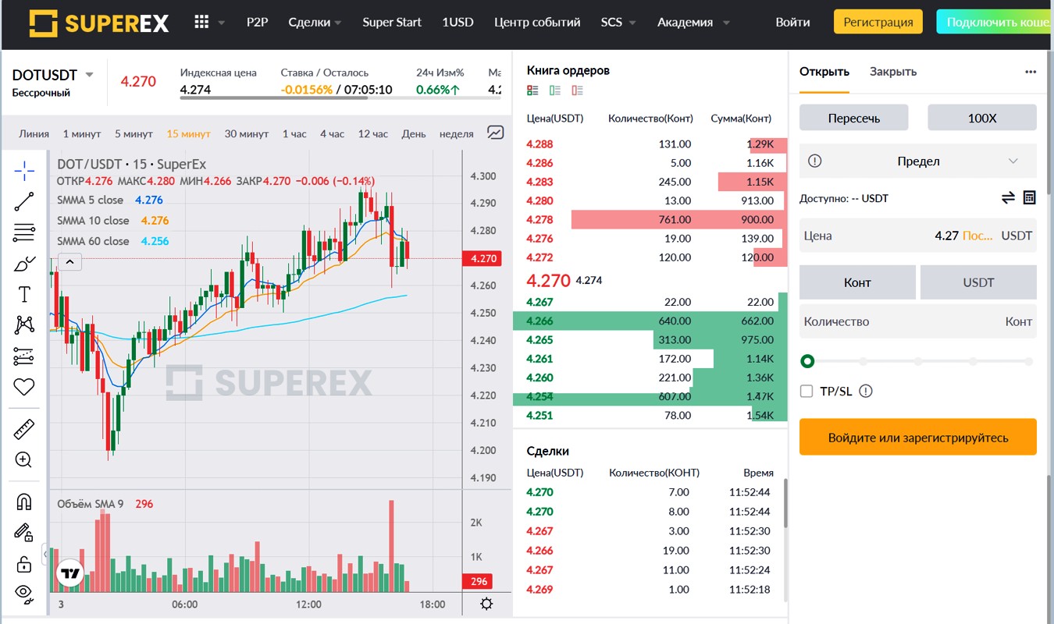Click the quantity percentage slider handle

tap(807, 361)
